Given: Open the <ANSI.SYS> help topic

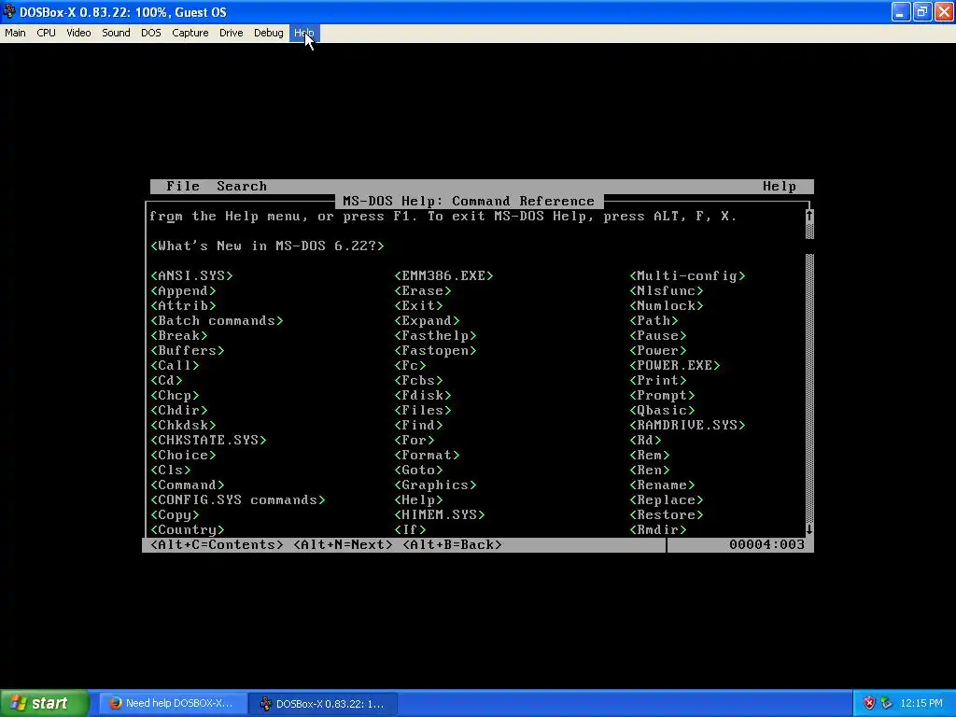Looking at the screenshot, I should 191,275.
